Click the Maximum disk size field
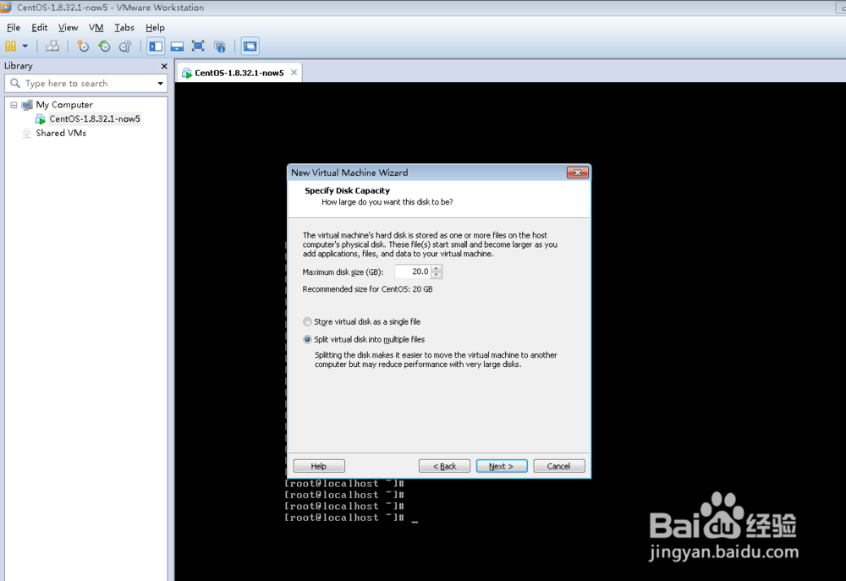Image resolution: width=846 pixels, height=581 pixels. coord(413,271)
